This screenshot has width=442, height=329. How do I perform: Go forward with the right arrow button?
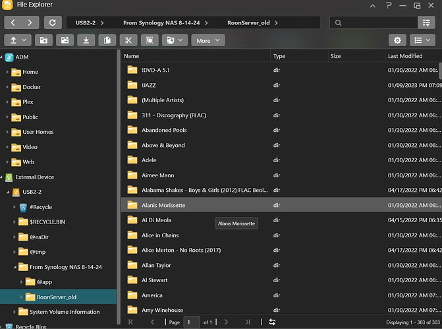coord(30,22)
